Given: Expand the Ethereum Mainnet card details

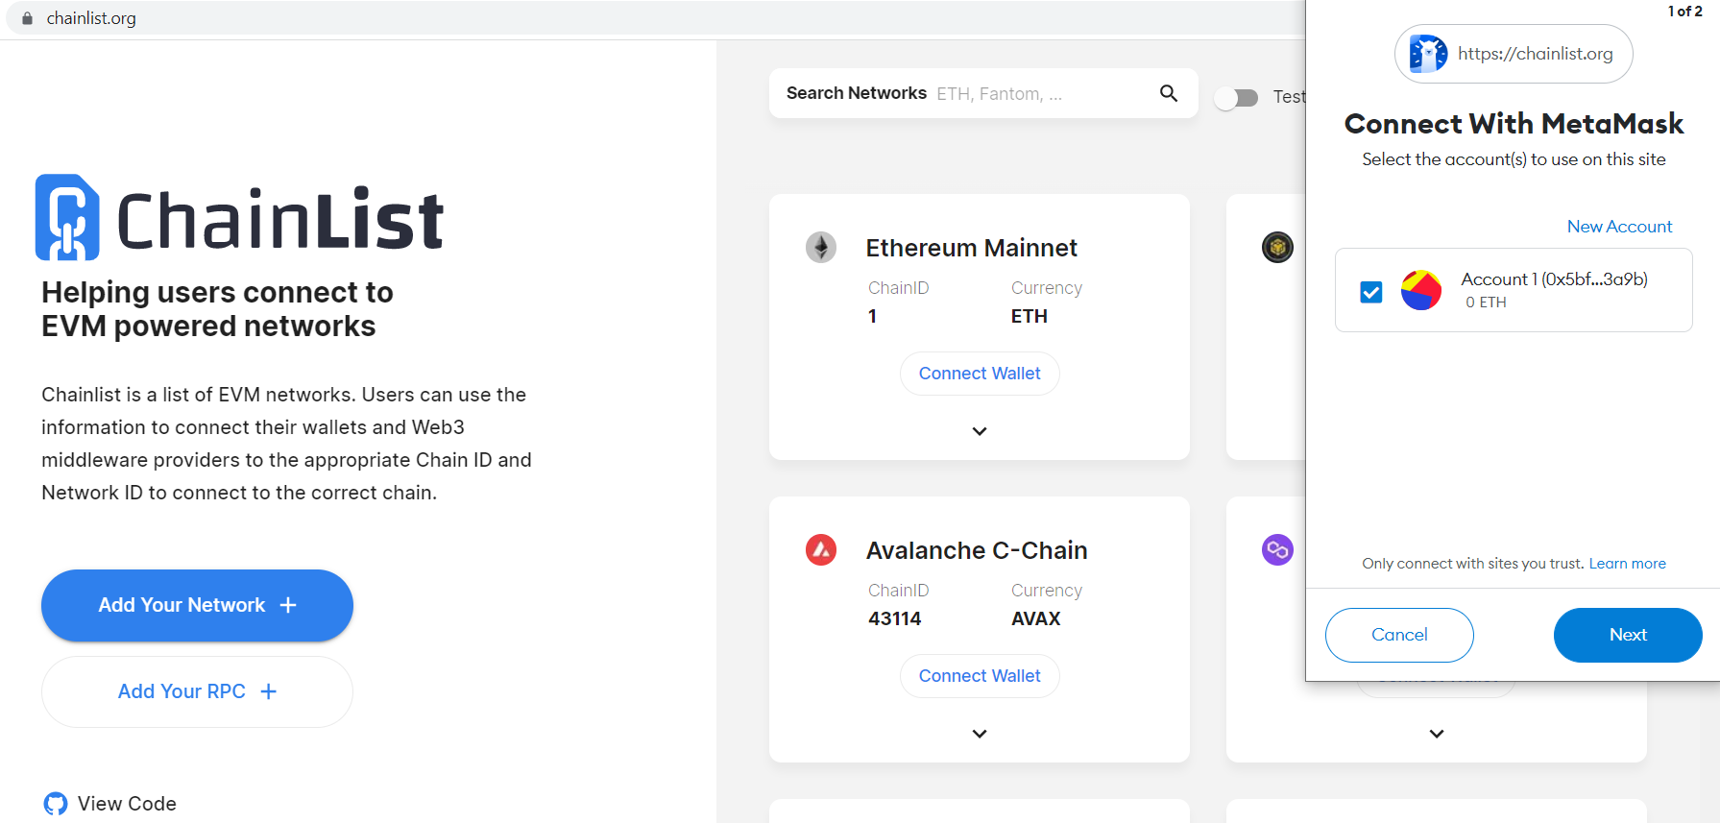Looking at the screenshot, I should [x=980, y=431].
